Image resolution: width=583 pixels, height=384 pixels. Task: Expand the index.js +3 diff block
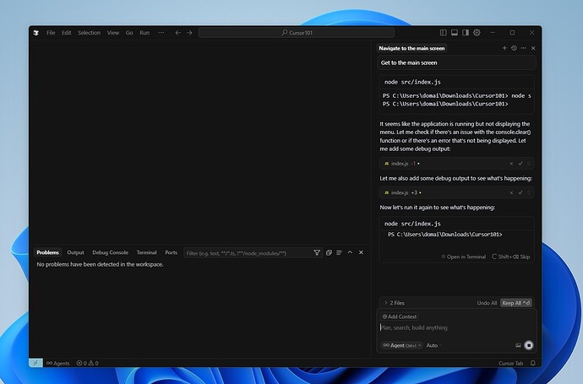[528, 192]
